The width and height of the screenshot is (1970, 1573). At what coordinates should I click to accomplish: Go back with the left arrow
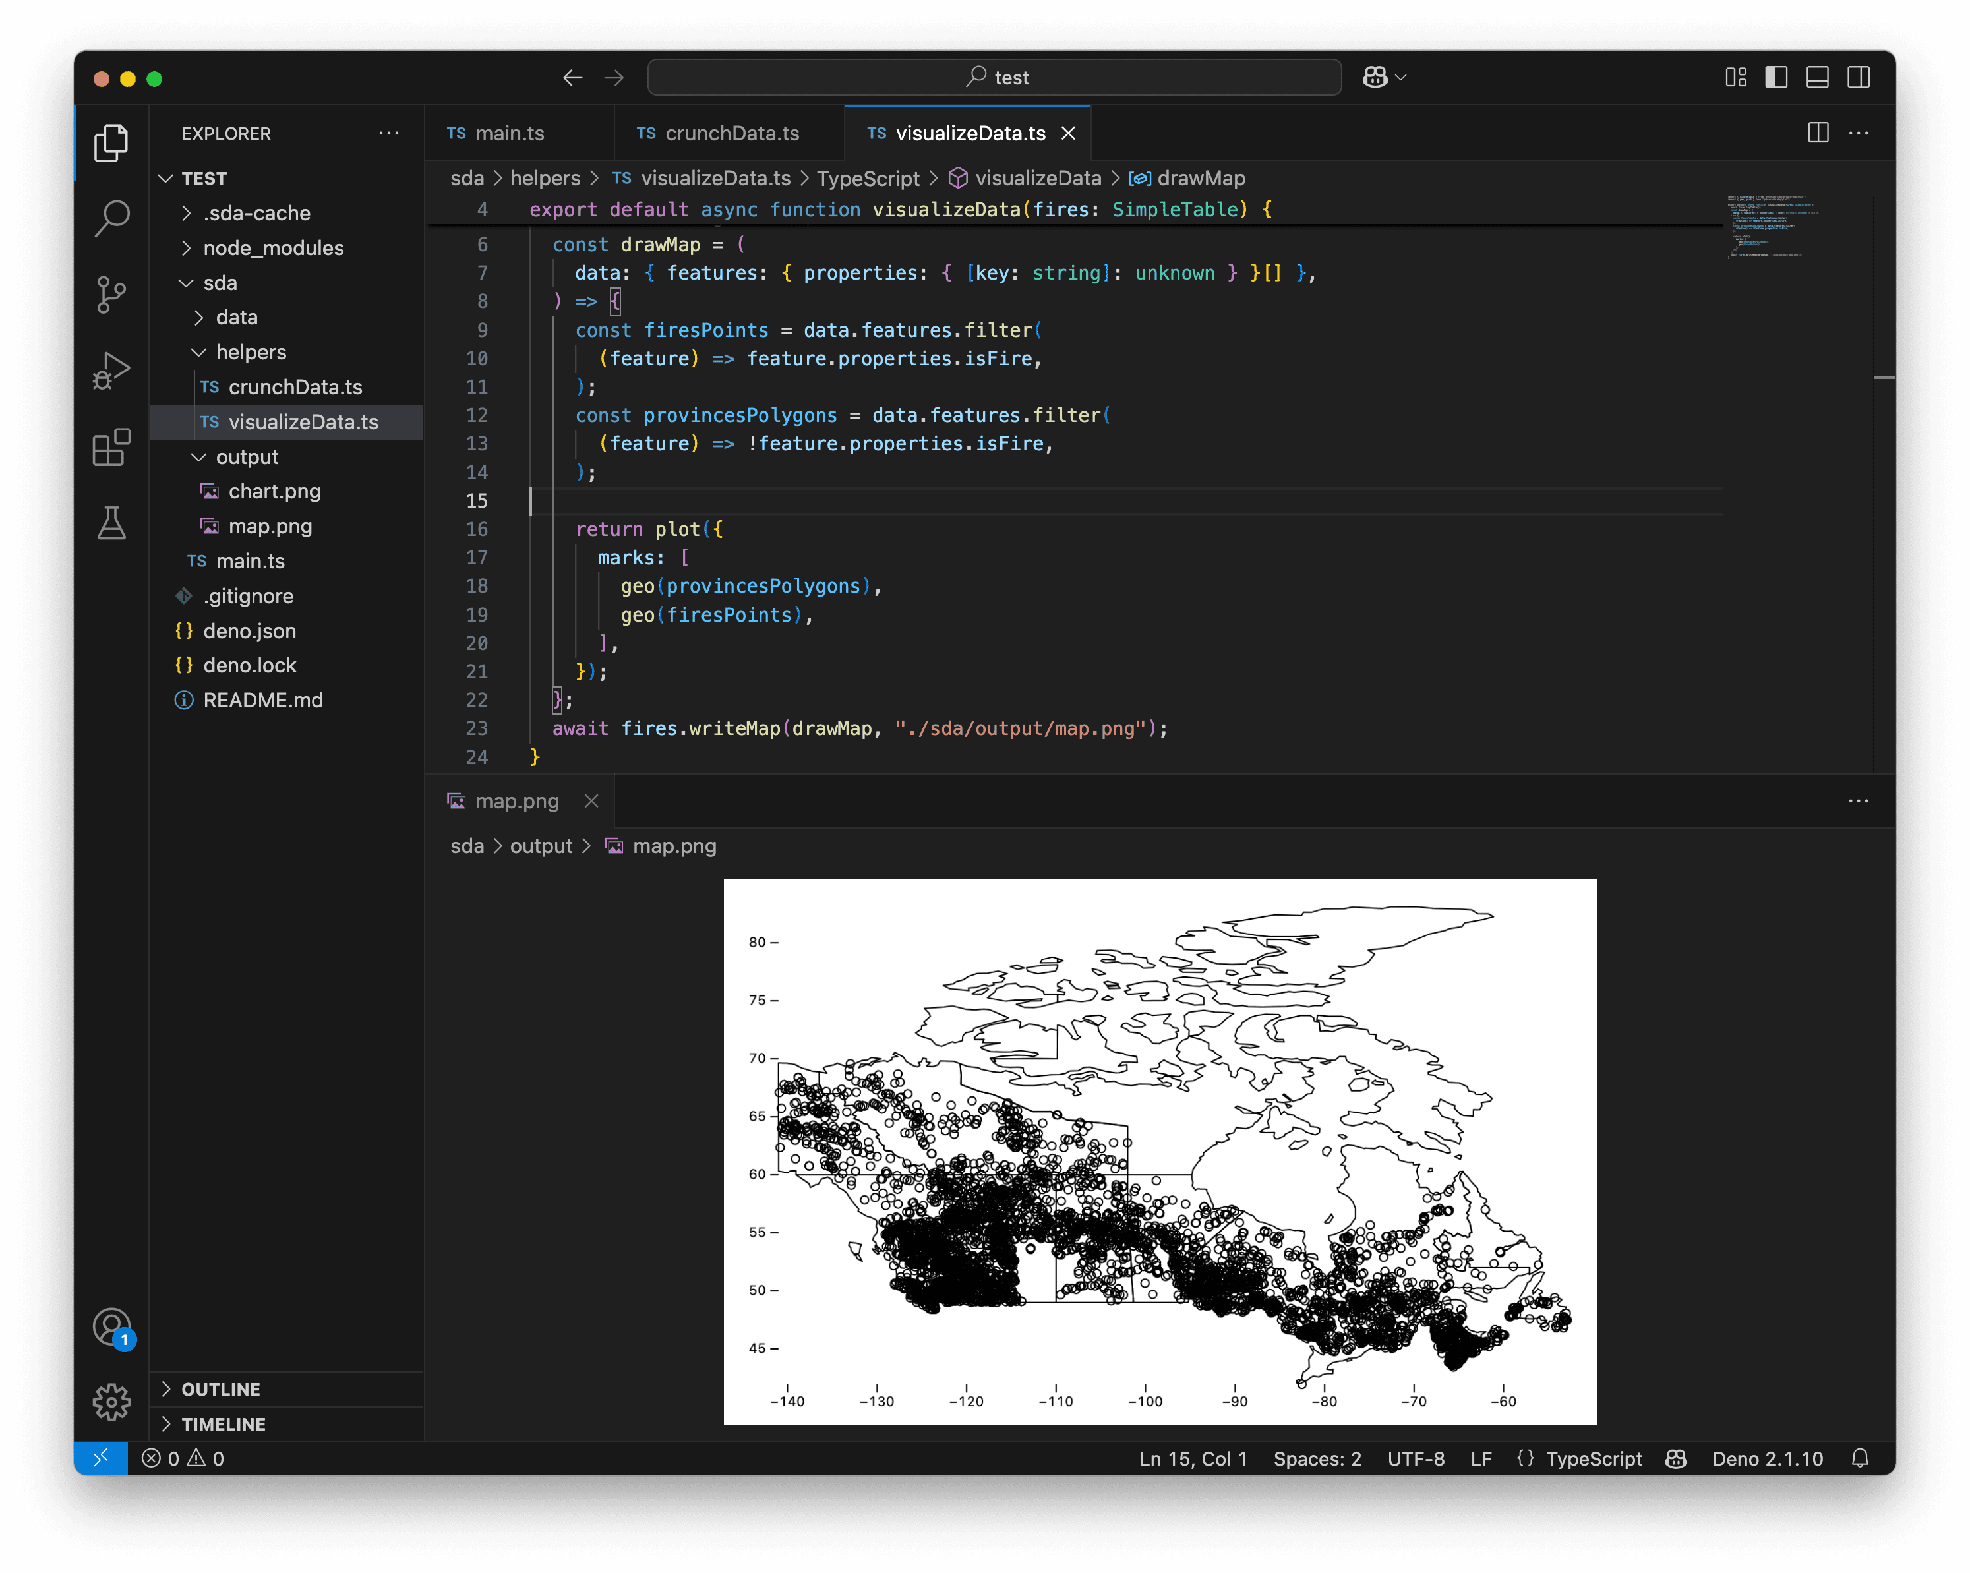pyautogui.click(x=573, y=78)
